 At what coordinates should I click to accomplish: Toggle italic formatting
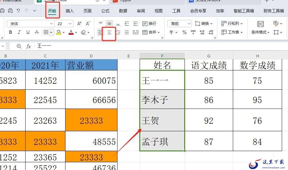click(19, 32)
